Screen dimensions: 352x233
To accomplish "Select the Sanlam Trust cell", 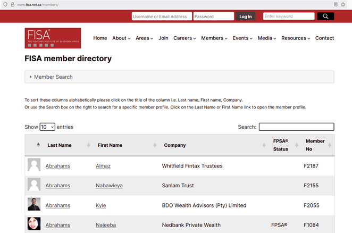I will (x=178, y=185).
